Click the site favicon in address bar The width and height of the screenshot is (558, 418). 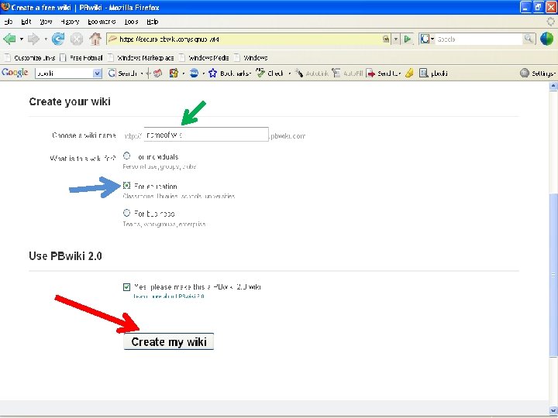(x=113, y=39)
